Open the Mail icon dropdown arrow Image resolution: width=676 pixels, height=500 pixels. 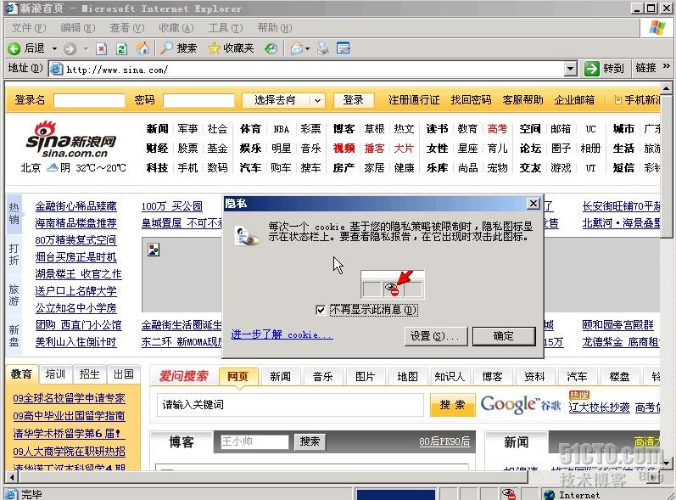click(307, 48)
